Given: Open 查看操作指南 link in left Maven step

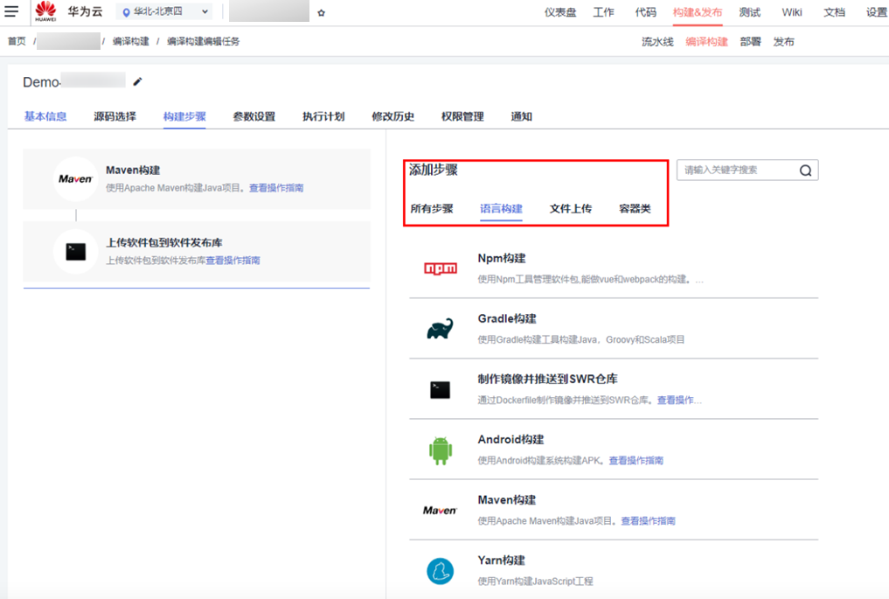Looking at the screenshot, I should (x=276, y=188).
